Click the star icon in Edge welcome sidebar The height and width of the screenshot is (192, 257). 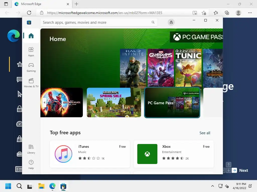point(20,64)
